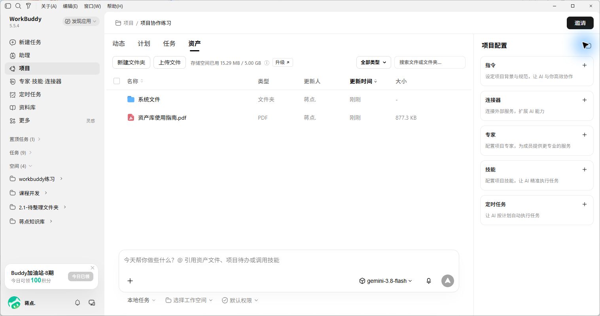Open the 全部类型 filter dropdown
Screen dimensions: 600x316
pyautogui.click(x=374, y=62)
